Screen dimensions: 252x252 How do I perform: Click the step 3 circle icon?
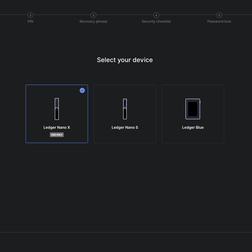[x=93, y=15]
